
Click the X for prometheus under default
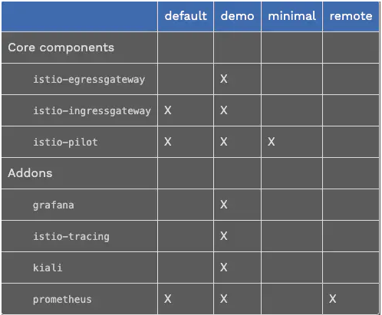pos(168,299)
